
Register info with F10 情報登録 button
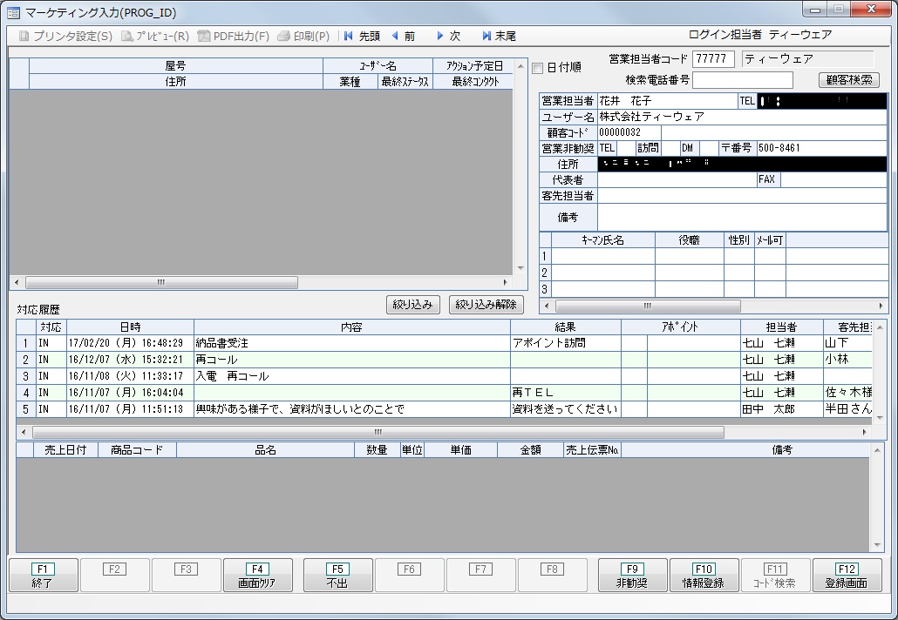point(705,575)
